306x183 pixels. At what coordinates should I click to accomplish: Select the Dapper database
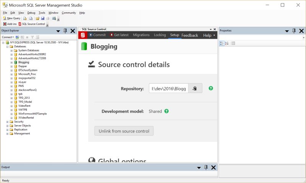click(x=23, y=66)
